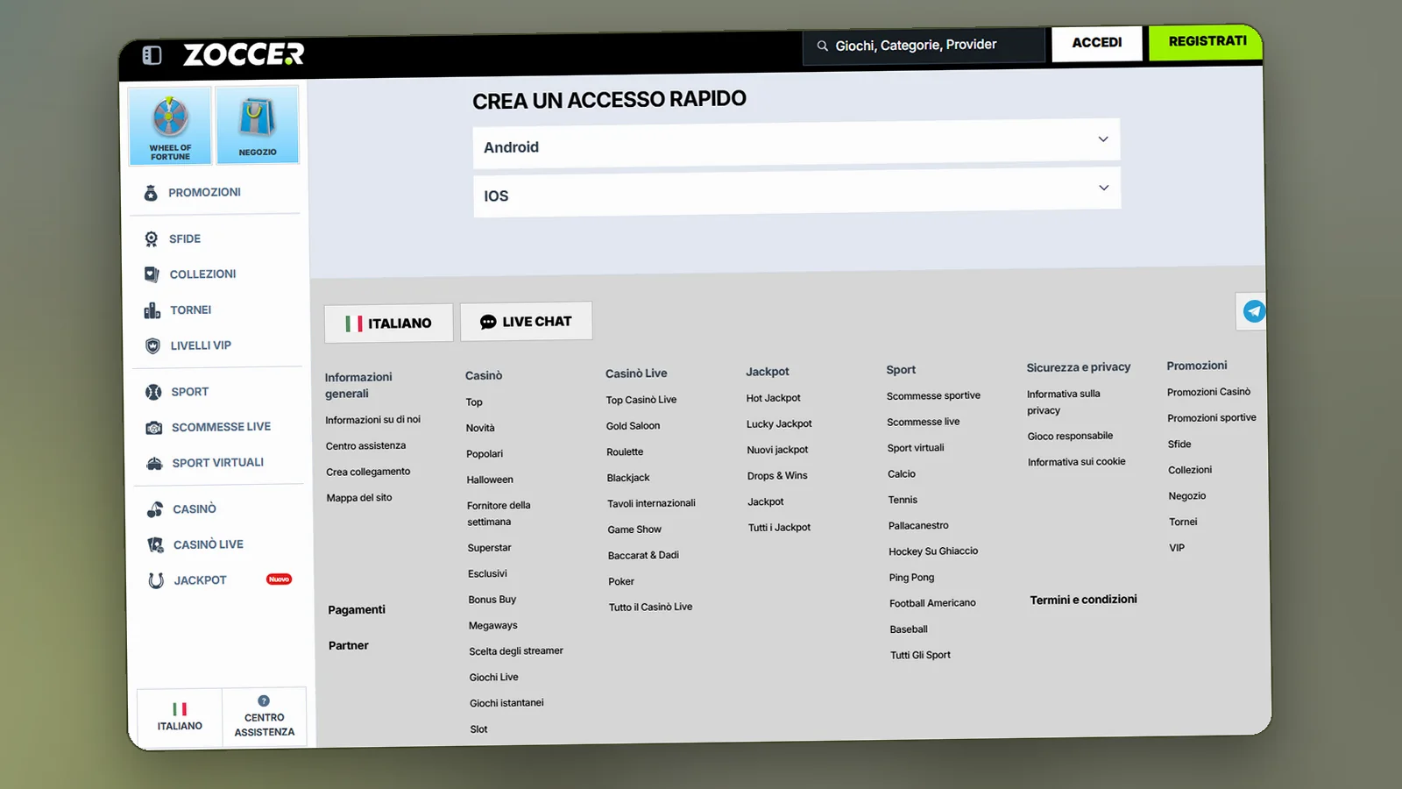
Task: Collapse sidebar using the panel toggle icon
Action: (152, 55)
